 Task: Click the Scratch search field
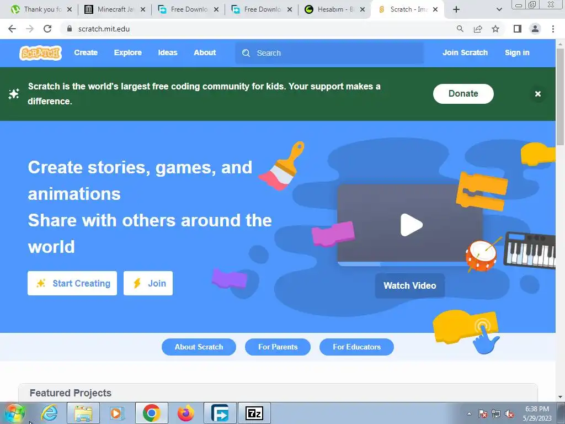point(329,53)
